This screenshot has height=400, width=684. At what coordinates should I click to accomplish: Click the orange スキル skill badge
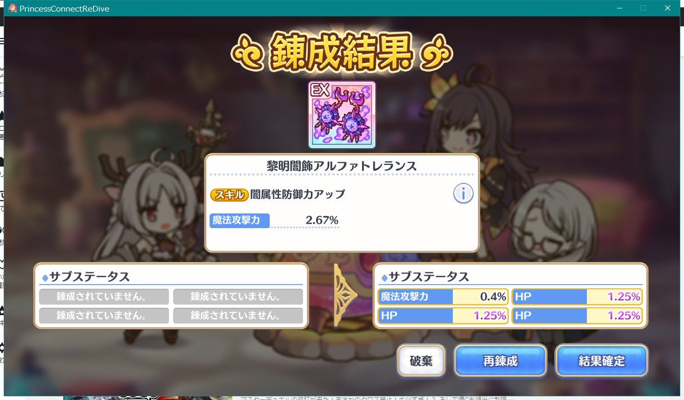229,194
